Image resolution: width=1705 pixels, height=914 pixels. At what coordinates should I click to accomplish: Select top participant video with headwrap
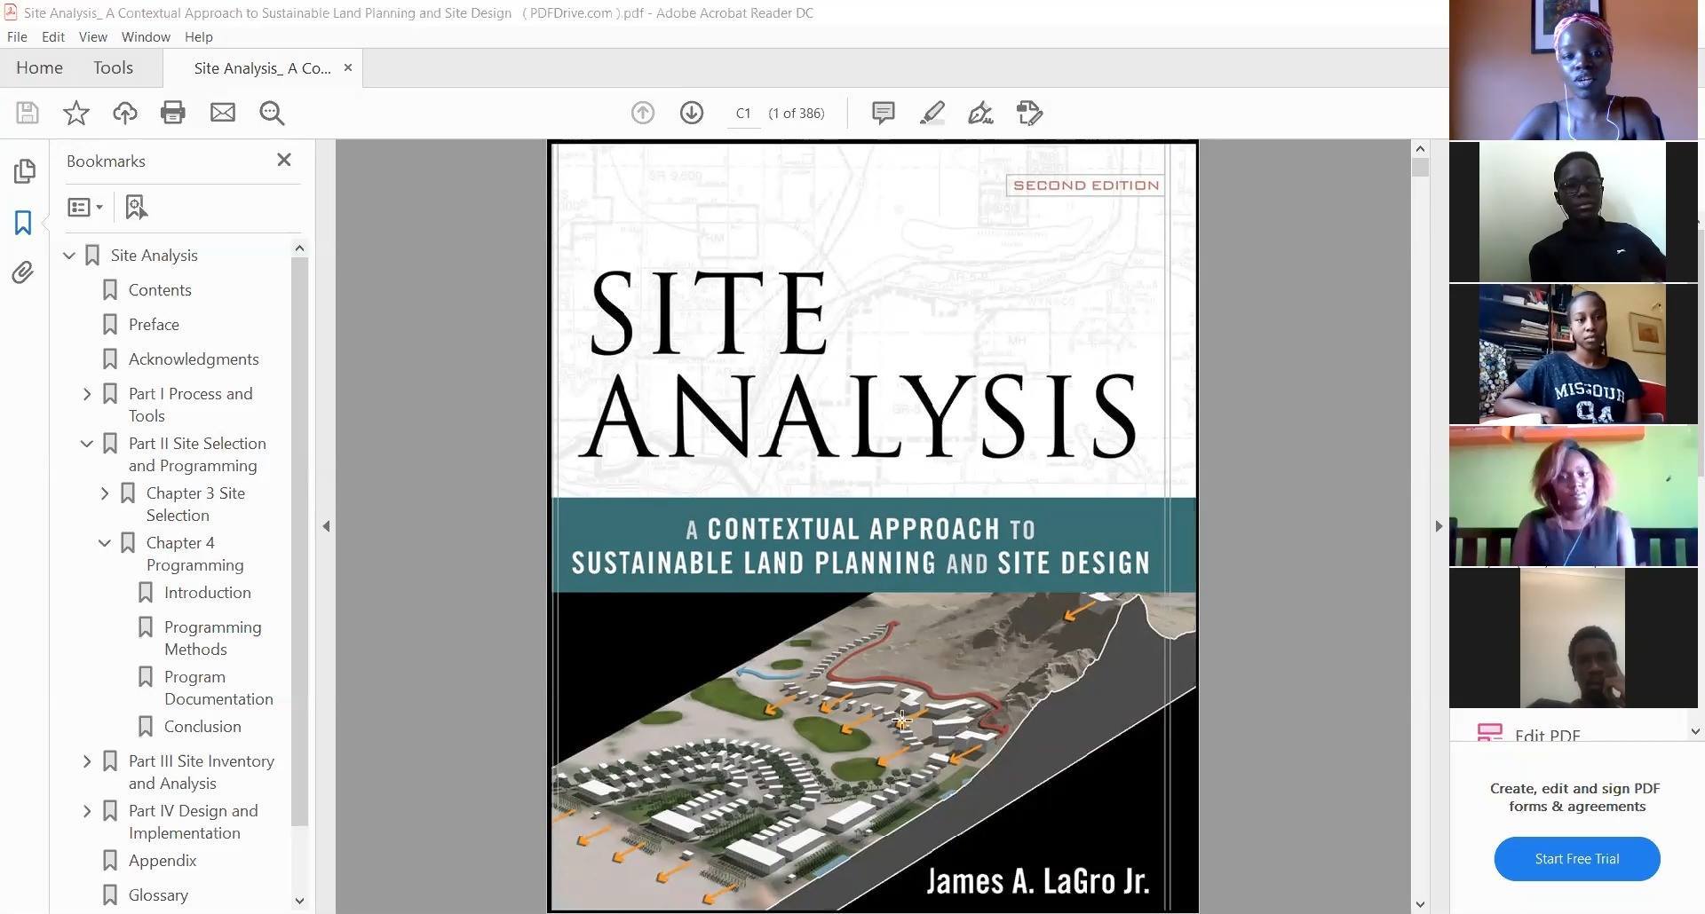tap(1574, 69)
